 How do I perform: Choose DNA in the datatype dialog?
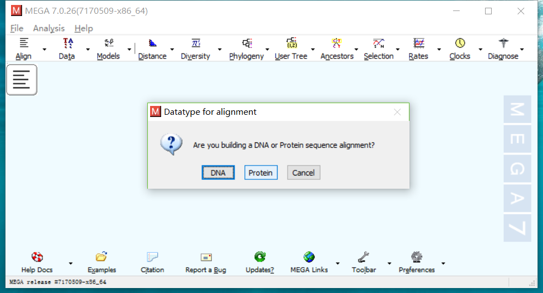(218, 173)
